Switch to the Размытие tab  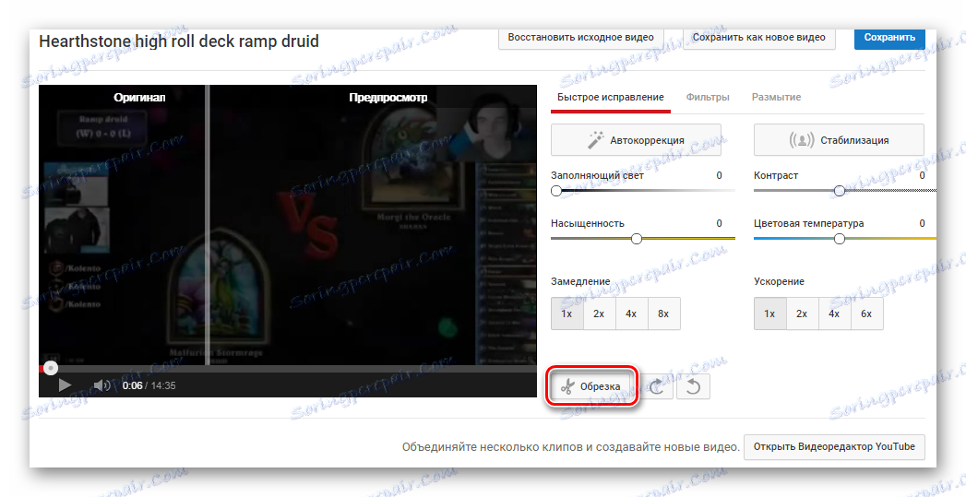tap(776, 98)
